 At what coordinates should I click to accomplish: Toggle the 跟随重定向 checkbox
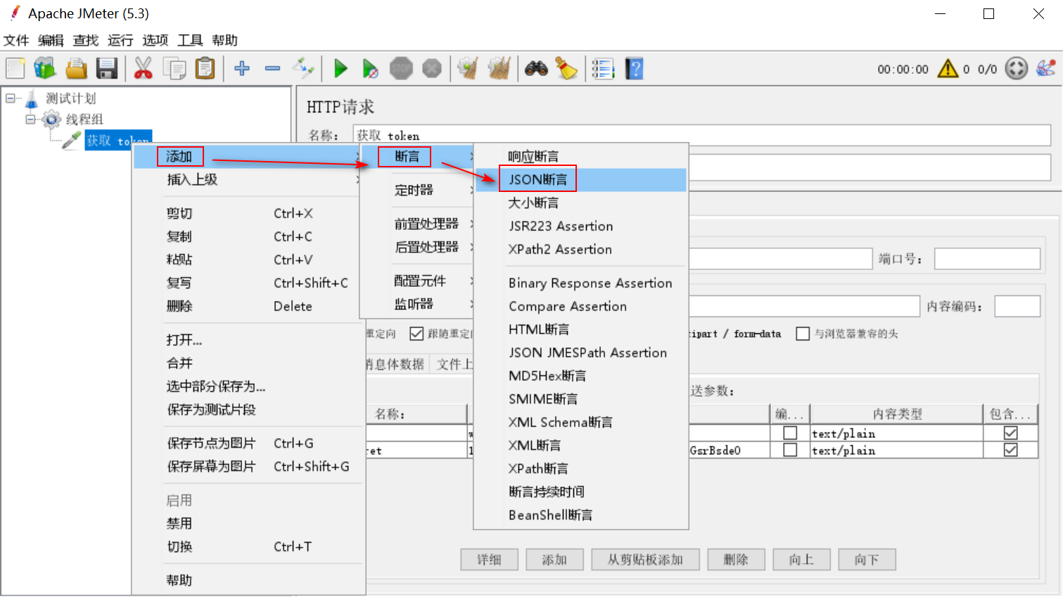click(416, 333)
